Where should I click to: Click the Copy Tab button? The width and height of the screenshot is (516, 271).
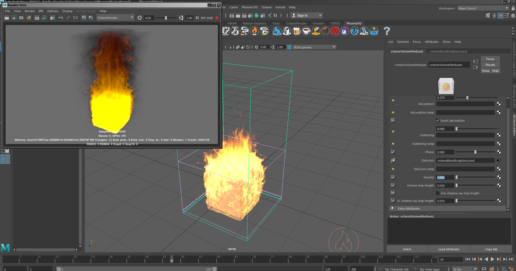[491, 249]
